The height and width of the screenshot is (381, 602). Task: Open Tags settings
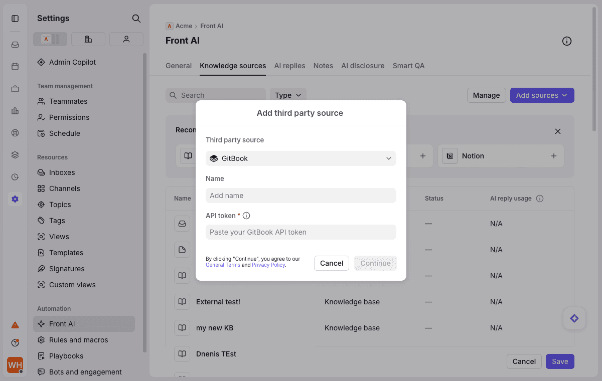click(84, 221)
